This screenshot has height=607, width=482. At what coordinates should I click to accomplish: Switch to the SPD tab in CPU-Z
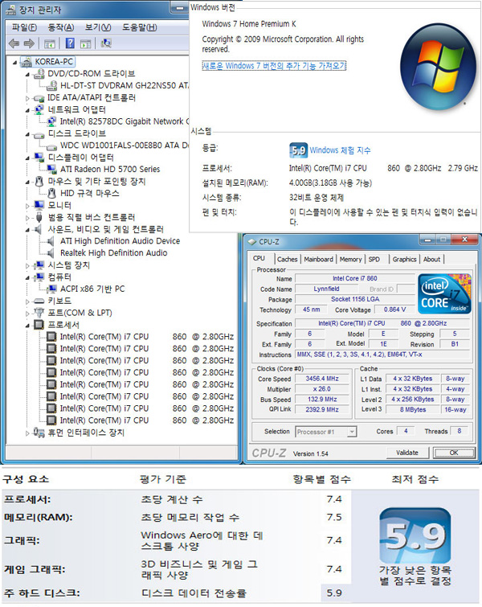click(x=374, y=260)
